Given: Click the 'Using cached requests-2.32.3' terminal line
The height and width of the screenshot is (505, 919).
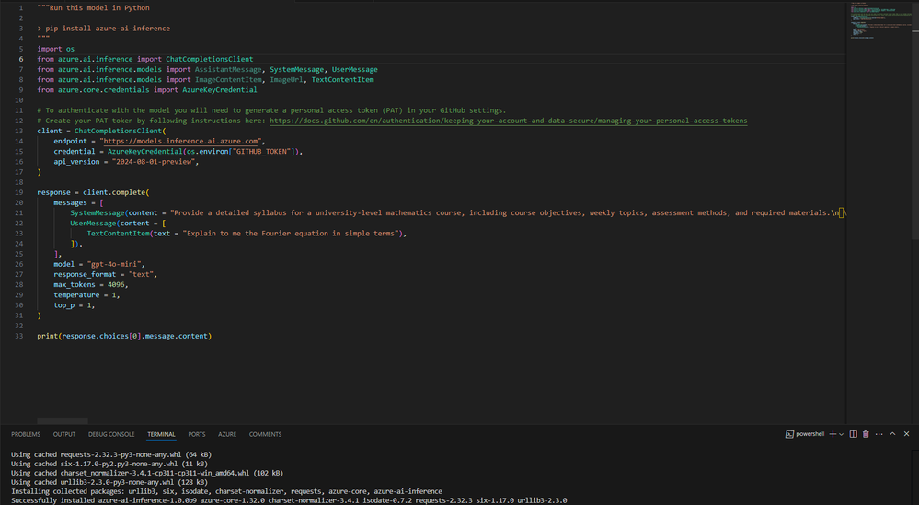Looking at the screenshot, I should click(x=111, y=454).
